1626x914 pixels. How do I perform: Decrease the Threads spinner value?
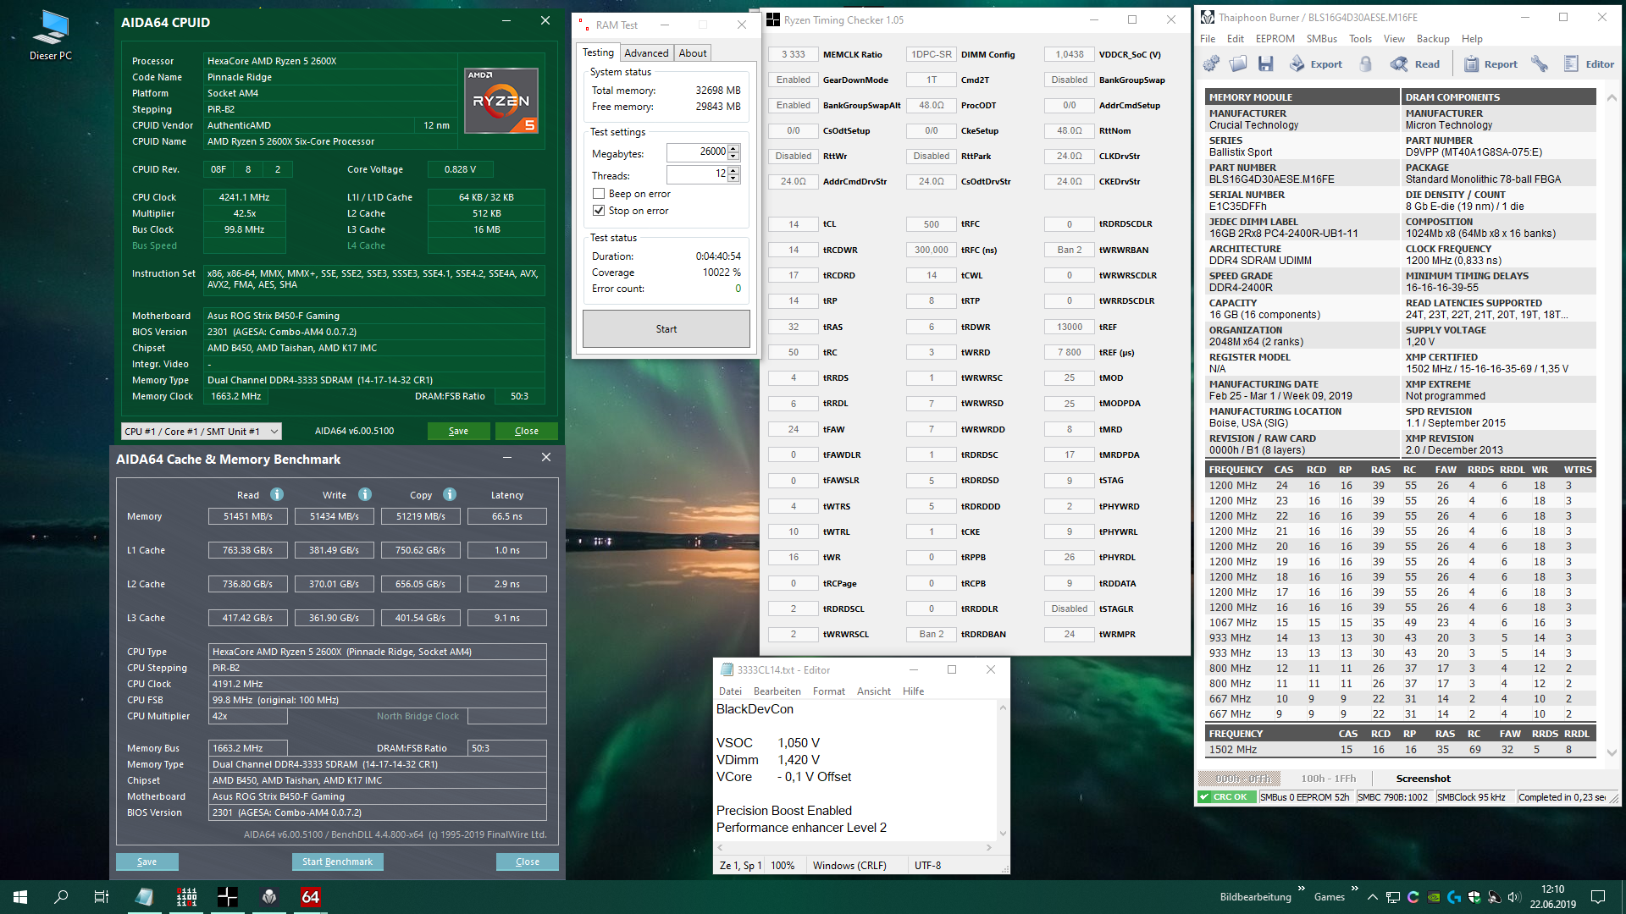click(x=733, y=179)
